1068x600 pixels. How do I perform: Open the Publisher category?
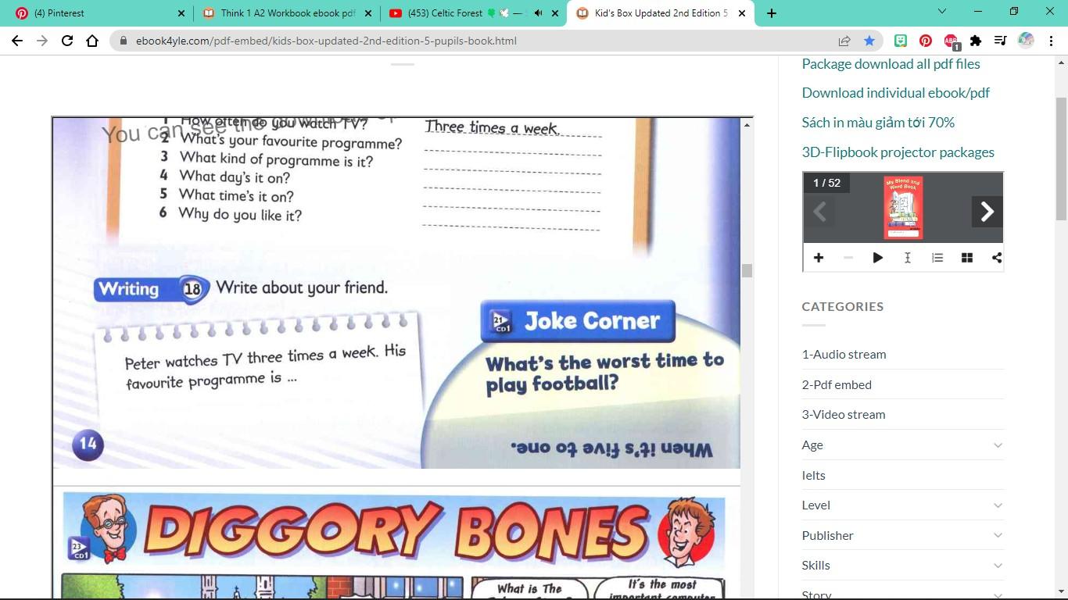point(827,535)
